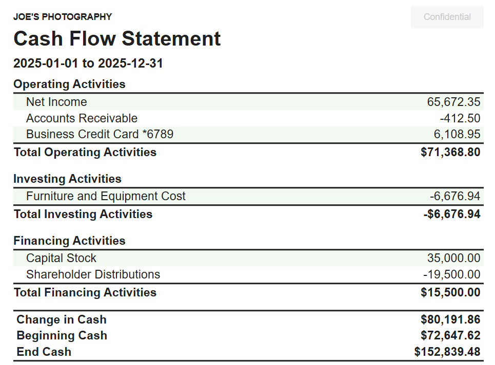The height and width of the screenshot is (365, 495).
Task: Click the Beginning Cash amount
Action: [x=450, y=336]
